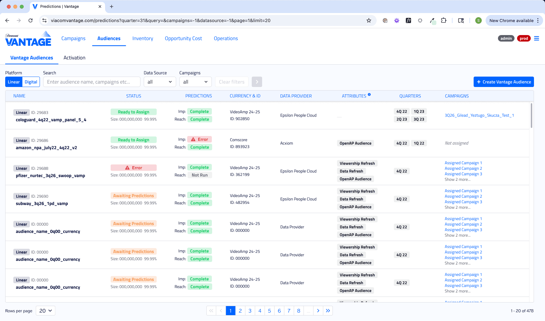Click the Error status badge for pfizer_nurtec
Screen dimensions: 545x321
[134, 168]
